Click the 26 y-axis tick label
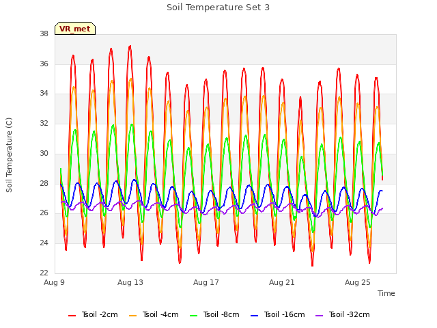Image resolution: width=437 pixels, height=328 pixels. tap(44, 213)
